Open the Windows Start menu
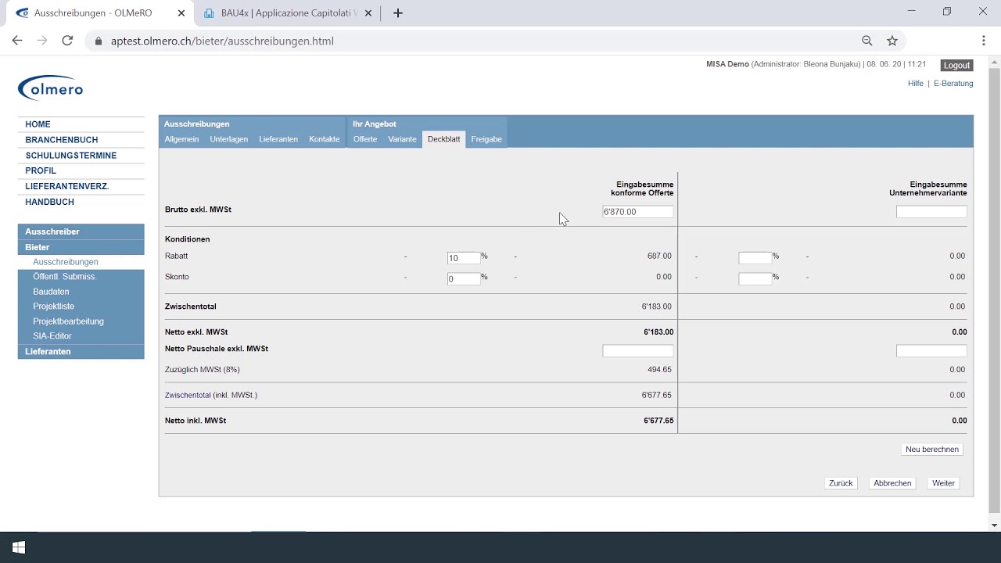The width and height of the screenshot is (1001, 563). point(19,547)
